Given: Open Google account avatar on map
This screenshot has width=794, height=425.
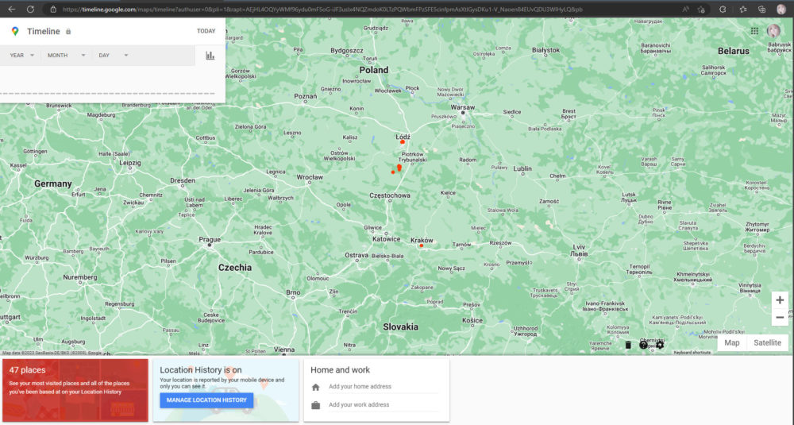Looking at the screenshot, I should tap(773, 31).
